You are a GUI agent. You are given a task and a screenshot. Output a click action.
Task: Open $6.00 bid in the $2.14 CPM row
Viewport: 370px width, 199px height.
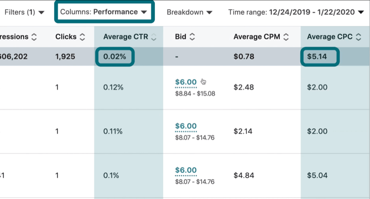click(x=186, y=126)
